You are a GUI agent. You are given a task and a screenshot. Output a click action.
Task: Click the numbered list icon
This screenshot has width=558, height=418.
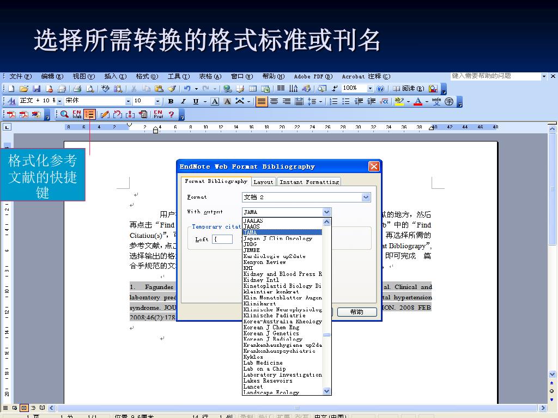[x=333, y=101]
